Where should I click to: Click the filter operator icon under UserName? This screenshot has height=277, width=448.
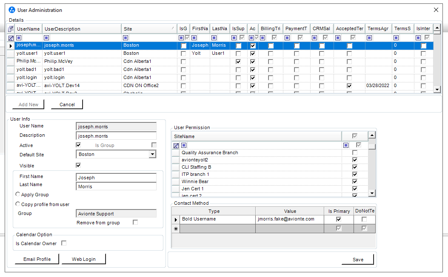(x=19, y=38)
